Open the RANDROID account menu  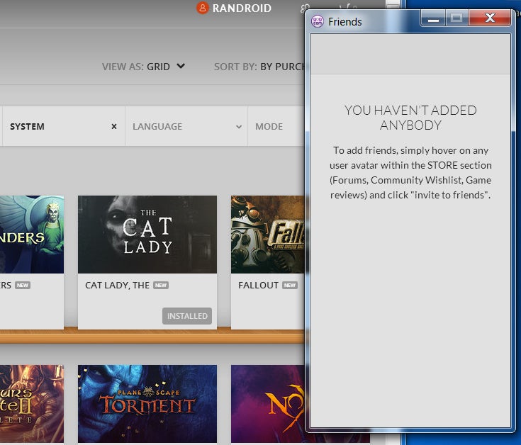coord(242,9)
